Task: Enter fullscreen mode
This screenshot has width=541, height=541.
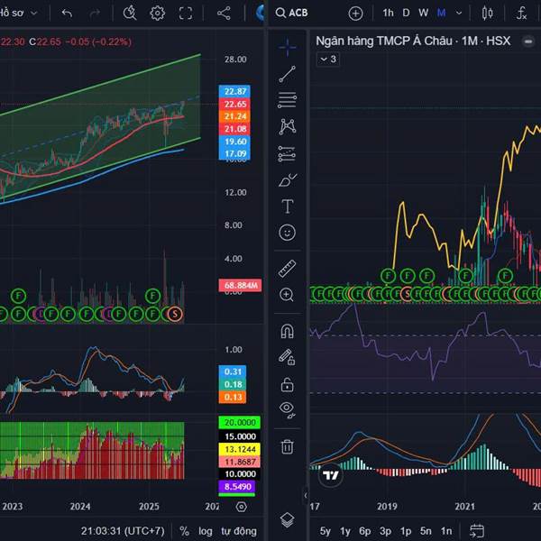Action: 186,14
